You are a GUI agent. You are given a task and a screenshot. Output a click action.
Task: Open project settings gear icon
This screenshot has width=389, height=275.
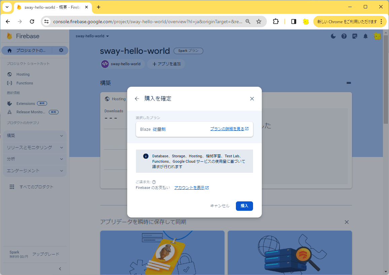click(61, 50)
